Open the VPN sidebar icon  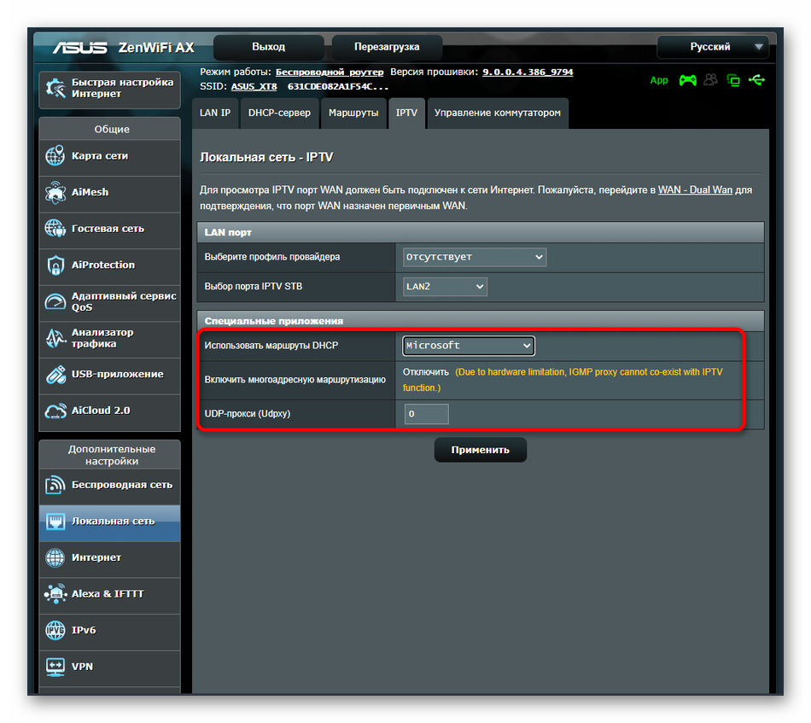click(x=55, y=667)
